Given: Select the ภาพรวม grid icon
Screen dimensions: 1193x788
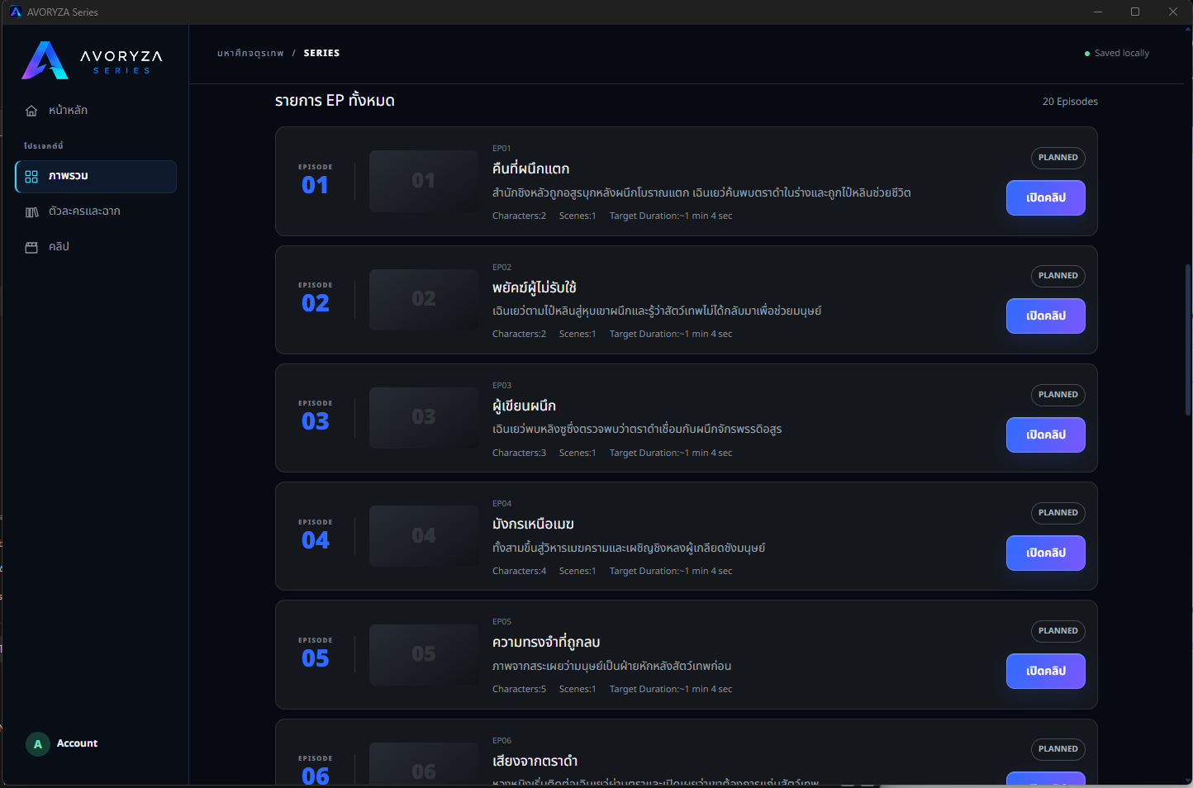Looking at the screenshot, I should point(31,177).
